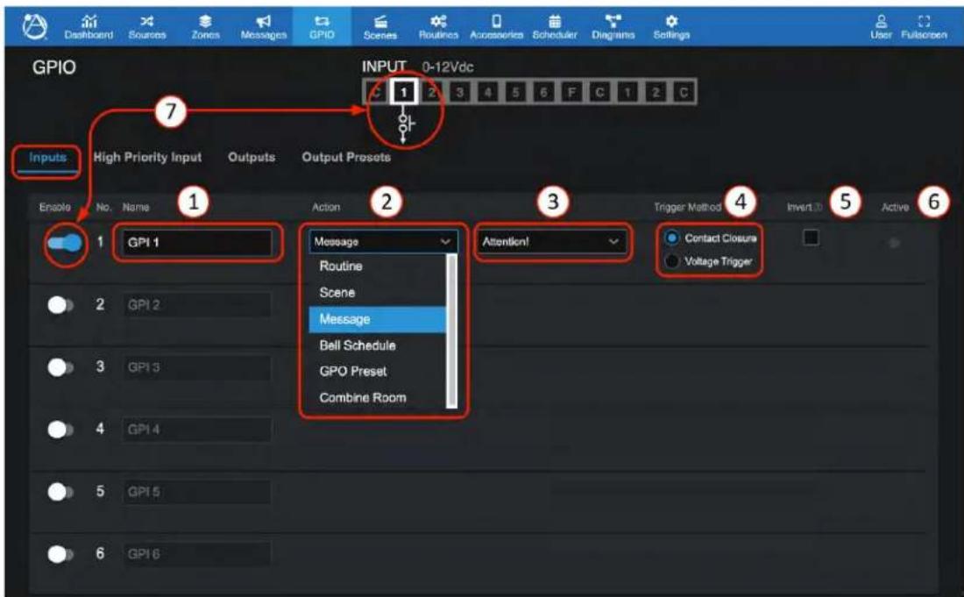Viewport: 964px width, 597px height.
Task: Go to Sources in the navigation bar
Action: pyautogui.click(x=147, y=28)
